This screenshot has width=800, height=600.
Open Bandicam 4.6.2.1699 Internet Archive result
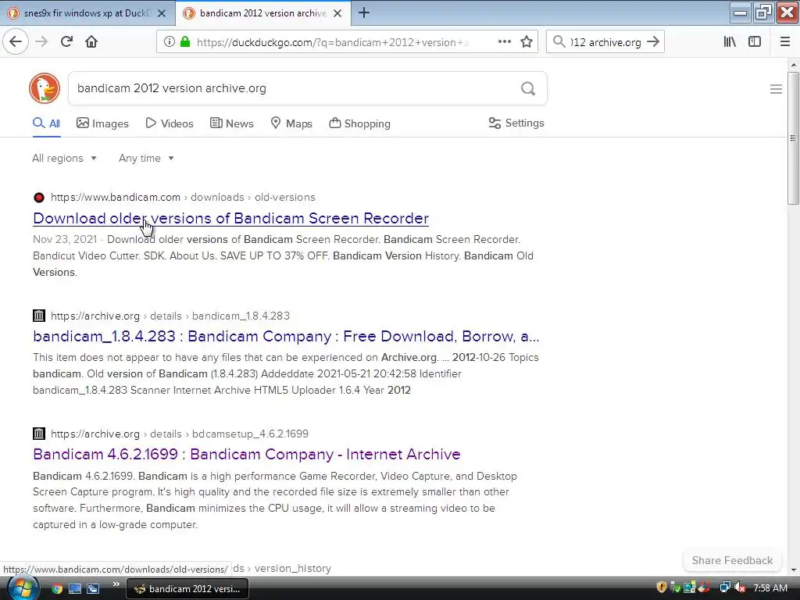[246, 454]
